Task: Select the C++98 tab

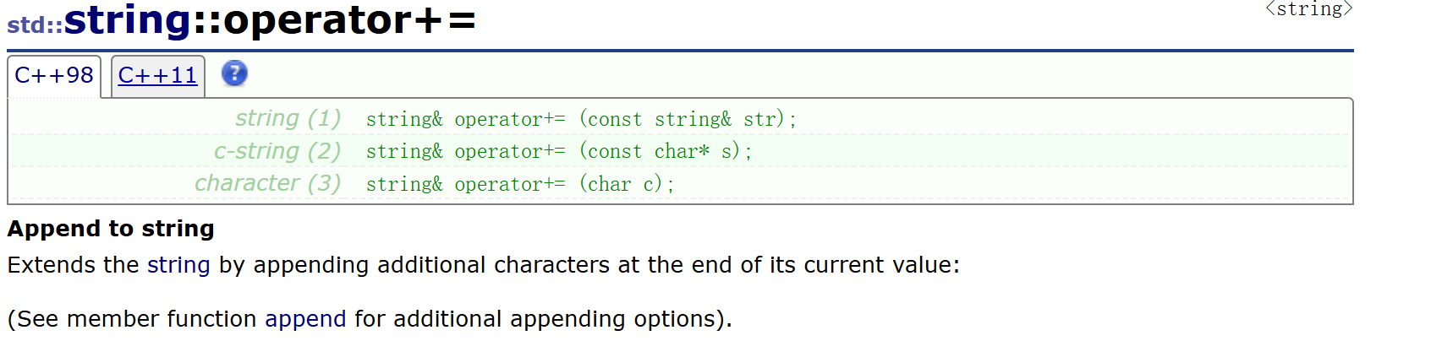Action: (54, 76)
